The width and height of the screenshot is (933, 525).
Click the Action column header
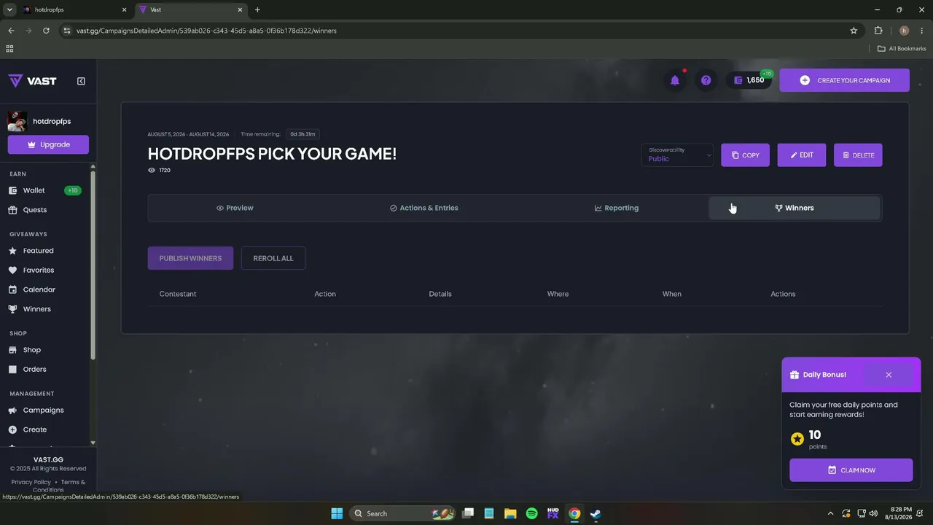click(x=325, y=294)
